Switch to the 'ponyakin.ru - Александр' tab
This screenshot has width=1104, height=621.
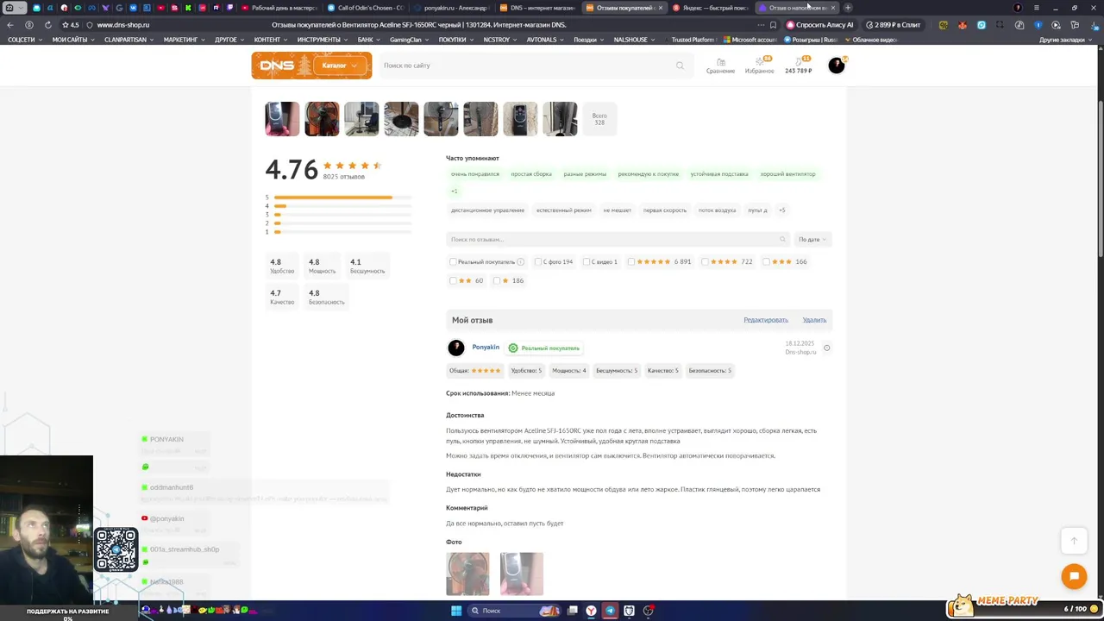click(x=452, y=8)
